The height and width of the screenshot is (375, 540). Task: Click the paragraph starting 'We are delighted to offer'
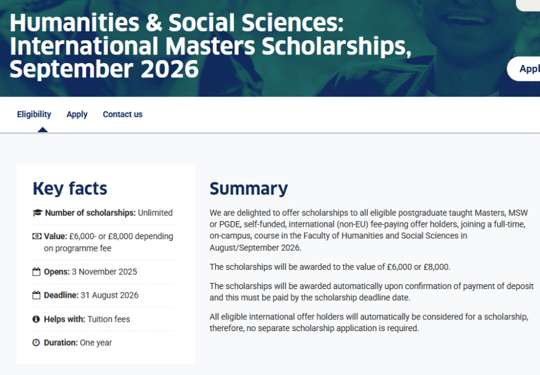click(369, 230)
